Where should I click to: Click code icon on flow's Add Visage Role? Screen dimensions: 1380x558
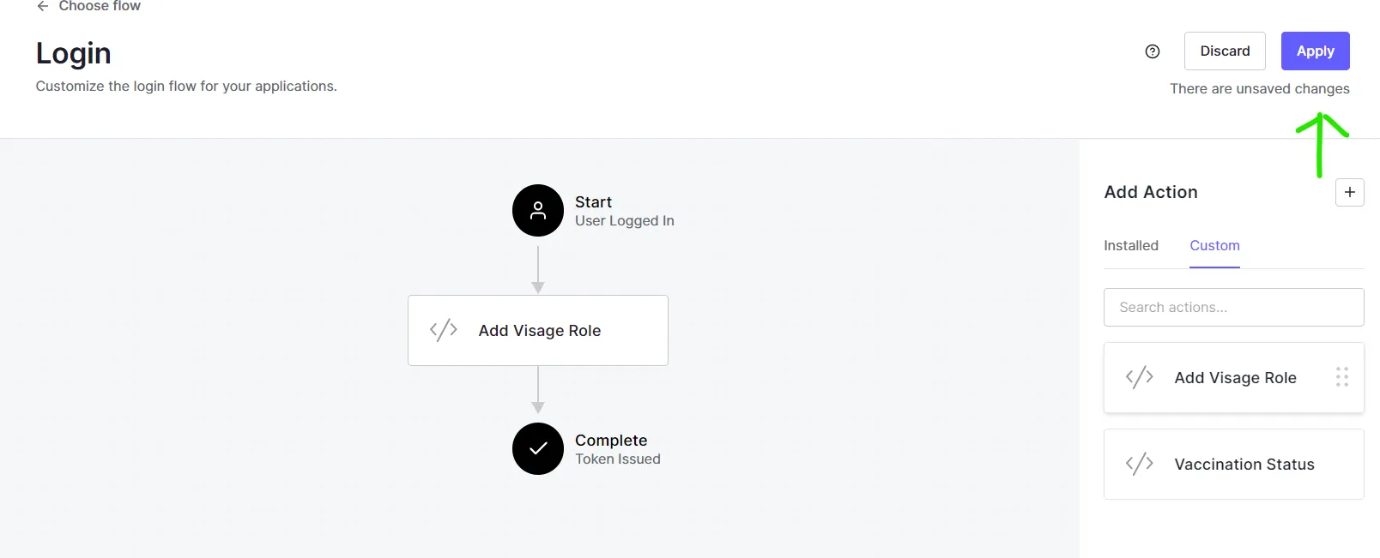444,331
